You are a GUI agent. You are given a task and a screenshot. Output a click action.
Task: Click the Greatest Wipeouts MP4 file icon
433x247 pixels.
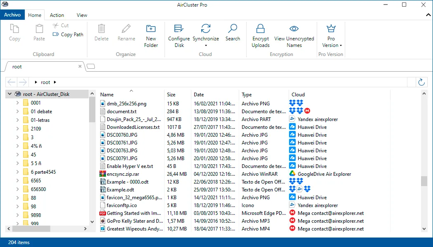(102, 229)
